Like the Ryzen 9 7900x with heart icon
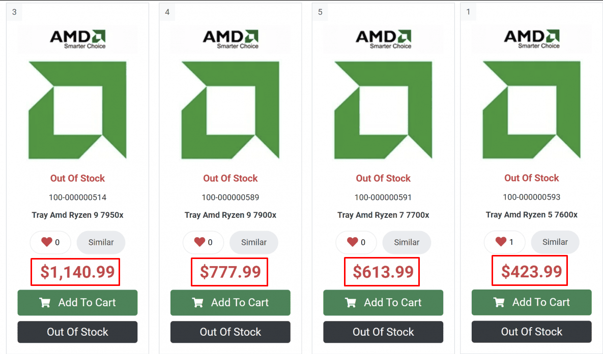This screenshot has width=603, height=354. tap(199, 242)
